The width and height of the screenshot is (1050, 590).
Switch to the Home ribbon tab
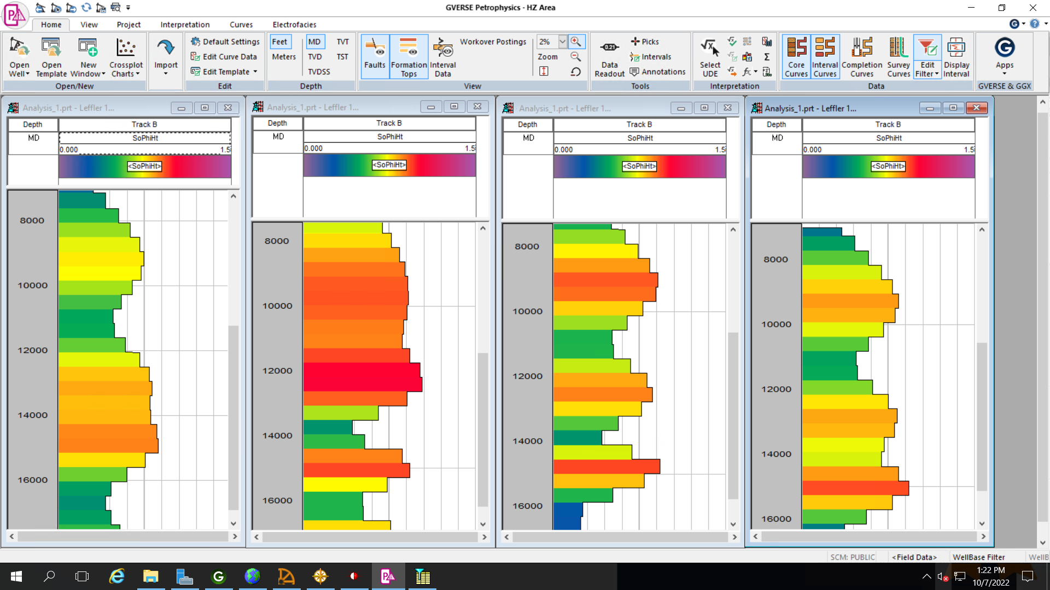(51, 25)
